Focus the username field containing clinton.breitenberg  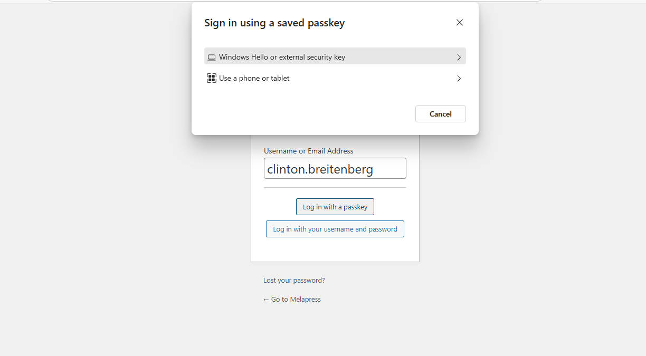coord(335,169)
